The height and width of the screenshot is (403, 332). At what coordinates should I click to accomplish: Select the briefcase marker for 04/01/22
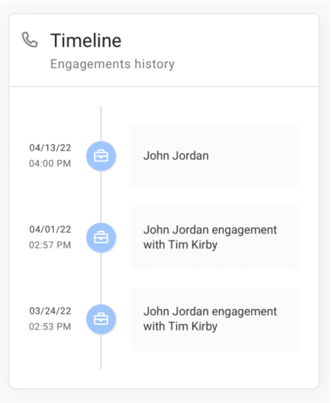click(x=101, y=238)
